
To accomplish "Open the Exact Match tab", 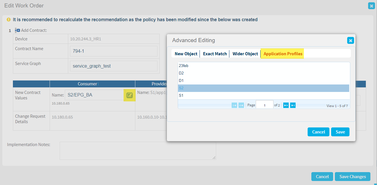I will click(x=215, y=54).
